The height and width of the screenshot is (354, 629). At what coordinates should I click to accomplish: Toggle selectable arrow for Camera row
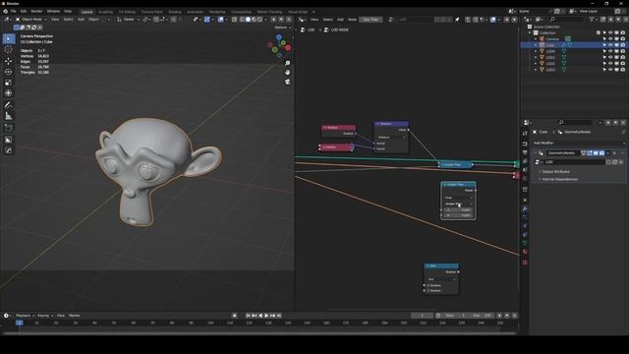[x=604, y=39]
